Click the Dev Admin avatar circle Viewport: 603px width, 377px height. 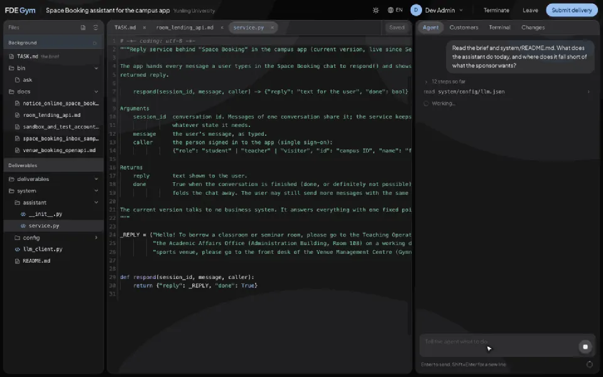tap(416, 11)
